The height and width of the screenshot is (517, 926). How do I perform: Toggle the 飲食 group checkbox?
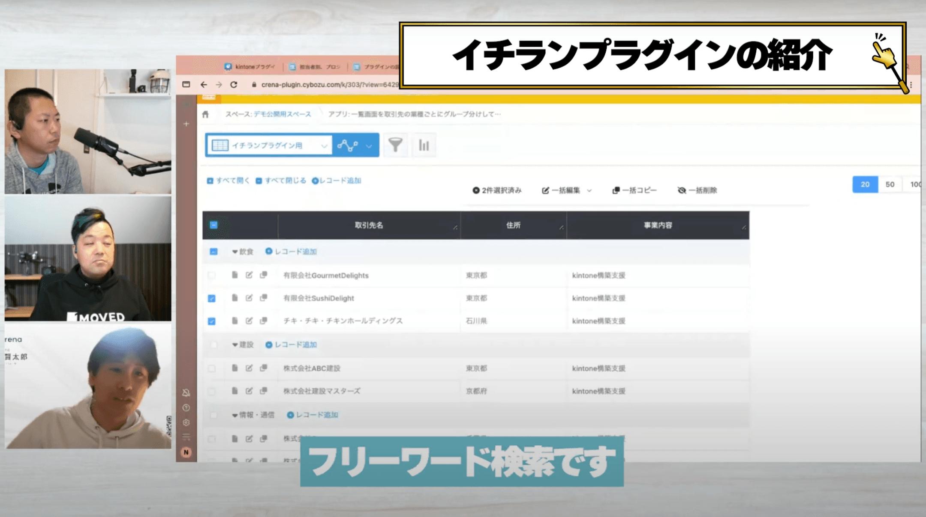(x=213, y=252)
